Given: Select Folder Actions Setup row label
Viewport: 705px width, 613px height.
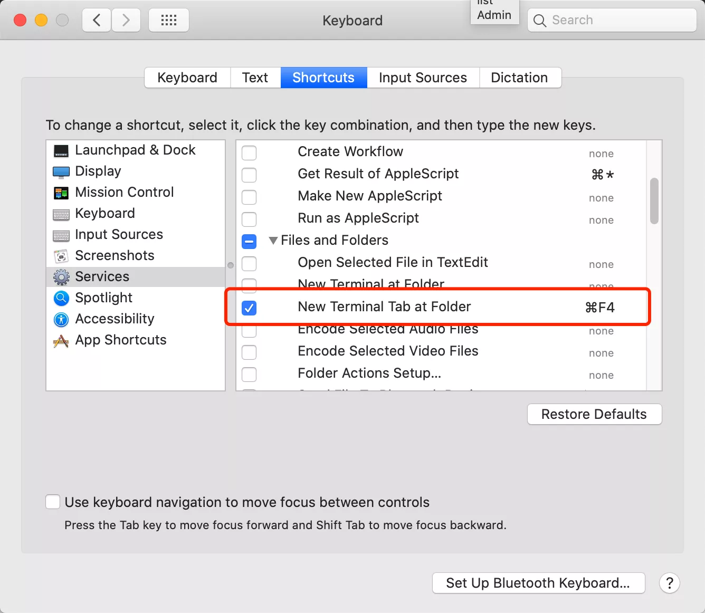Looking at the screenshot, I should tap(369, 373).
